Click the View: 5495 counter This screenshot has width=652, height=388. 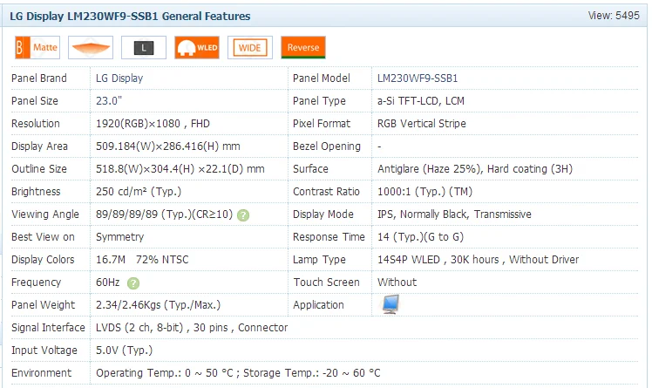click(x=614, y=16)
